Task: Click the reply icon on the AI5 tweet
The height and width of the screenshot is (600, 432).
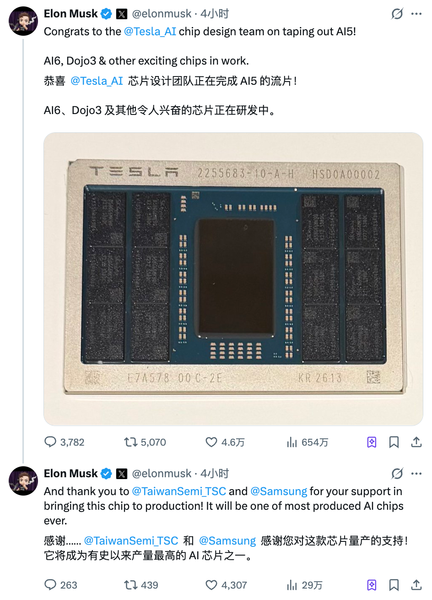Action: [x=50, y=442]
